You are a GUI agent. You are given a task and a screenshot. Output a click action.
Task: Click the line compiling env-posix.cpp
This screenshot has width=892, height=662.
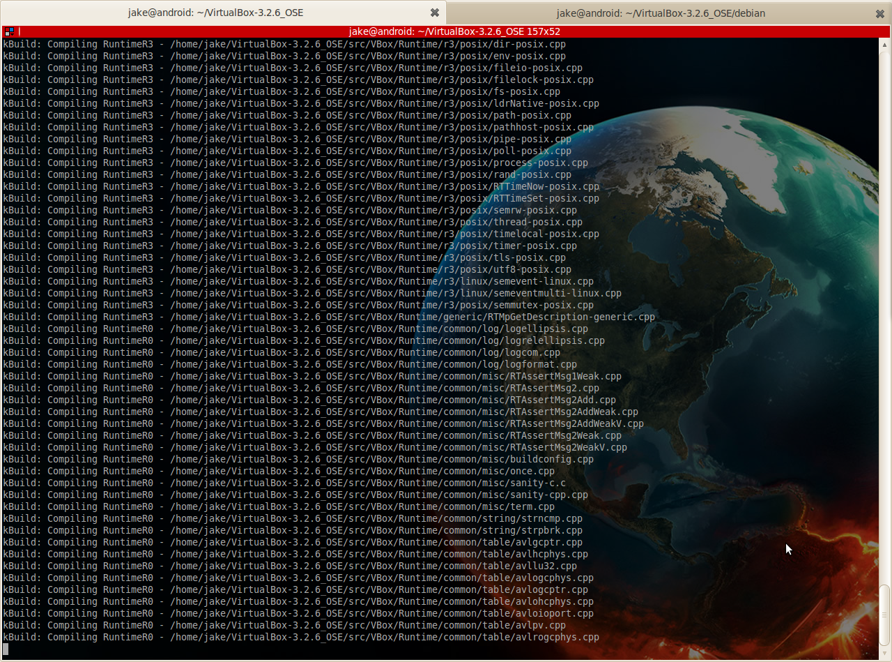[284, 56]
